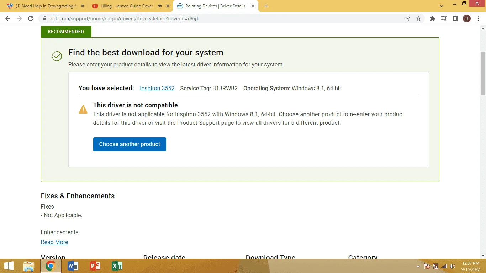Click the Service Tag B13RWB2 text

click(x=209, y=89)
